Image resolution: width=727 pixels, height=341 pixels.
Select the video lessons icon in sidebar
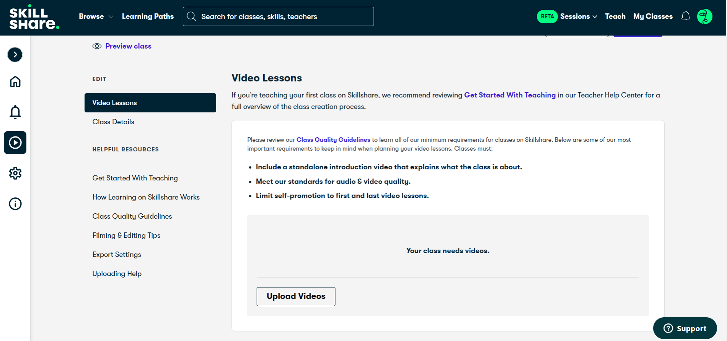click(15, 143)
